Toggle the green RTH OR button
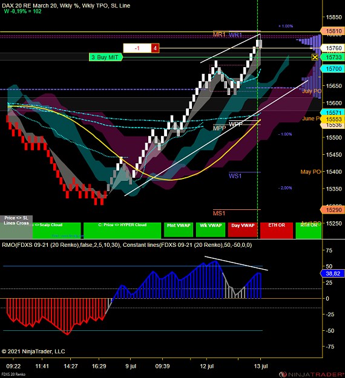 pos(309,230)
